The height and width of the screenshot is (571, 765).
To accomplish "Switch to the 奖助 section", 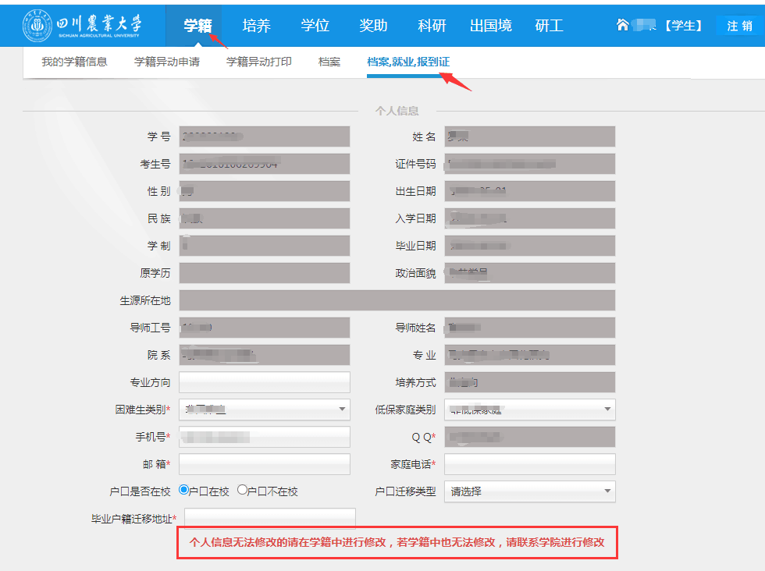I will (x=373, y=26).
